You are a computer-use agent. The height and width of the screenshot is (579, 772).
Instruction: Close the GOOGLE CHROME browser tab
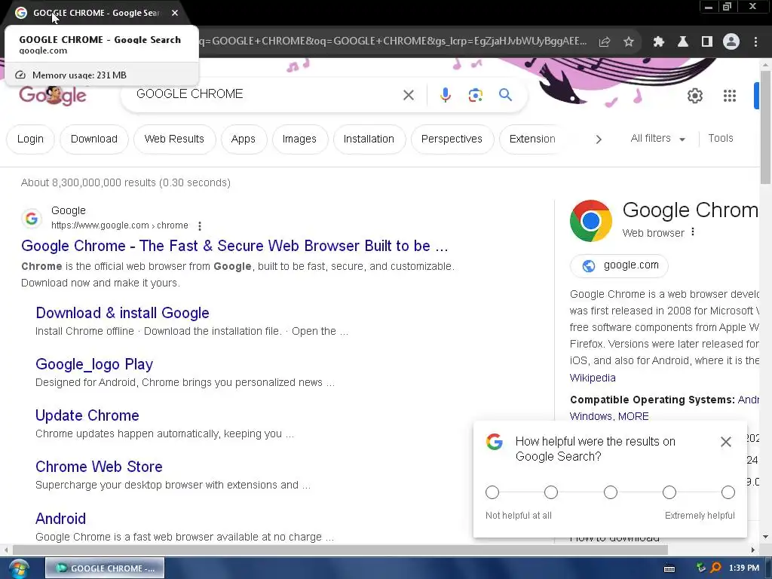coord(175,13)
